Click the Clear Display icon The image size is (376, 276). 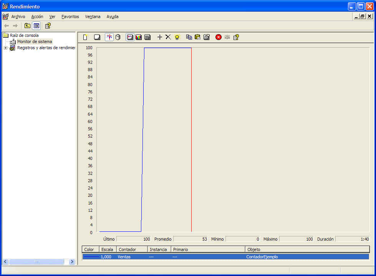(x=97, y=37)
